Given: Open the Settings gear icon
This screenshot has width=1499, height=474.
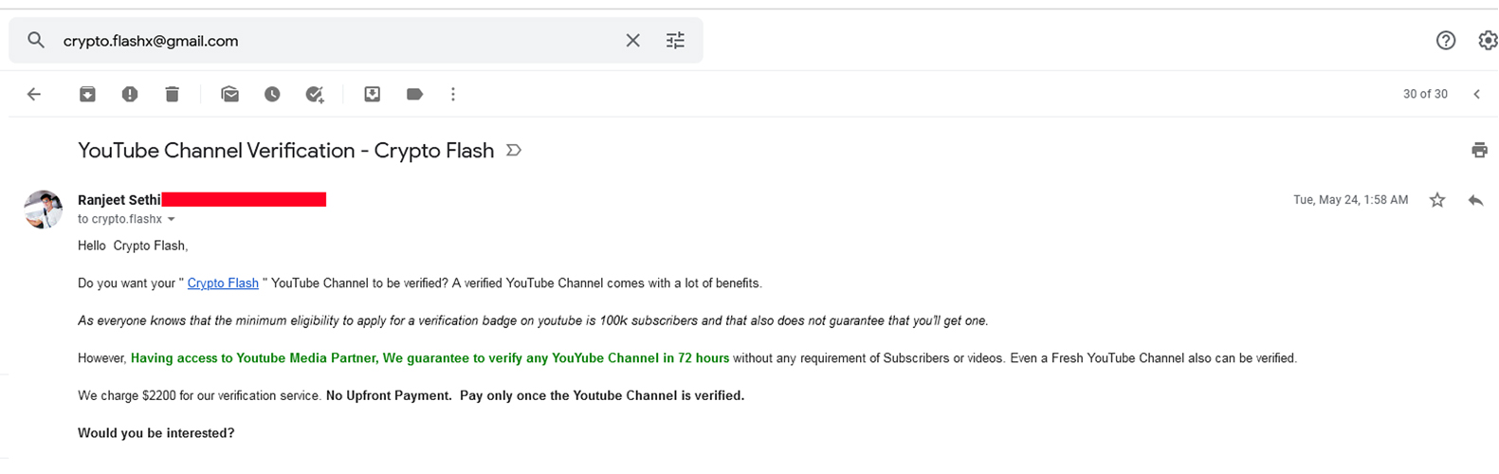Looking at the screenshot, I should coord(1488,40).
